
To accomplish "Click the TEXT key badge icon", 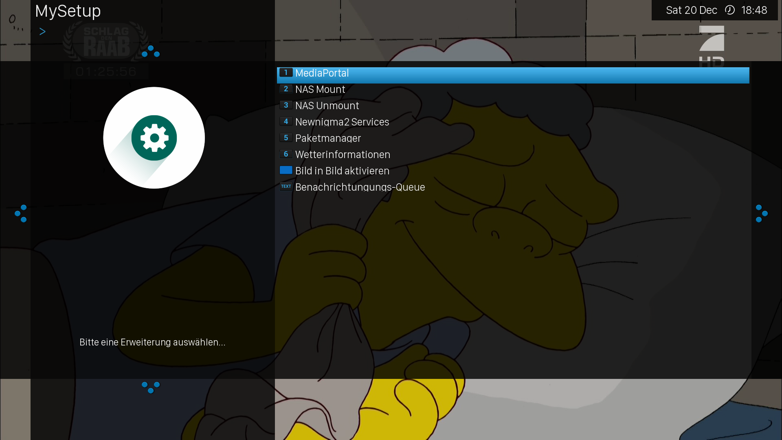I will click(x=286, y=187).
